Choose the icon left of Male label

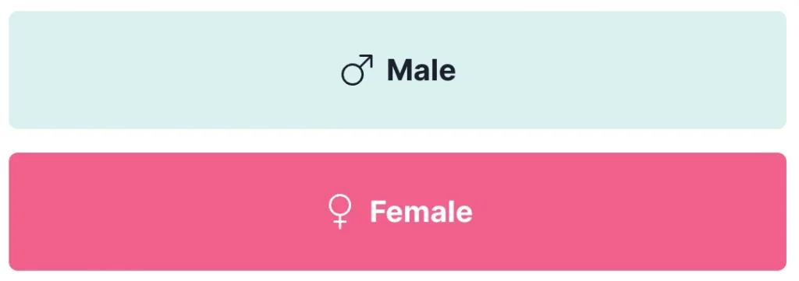[x=357, y=69]
